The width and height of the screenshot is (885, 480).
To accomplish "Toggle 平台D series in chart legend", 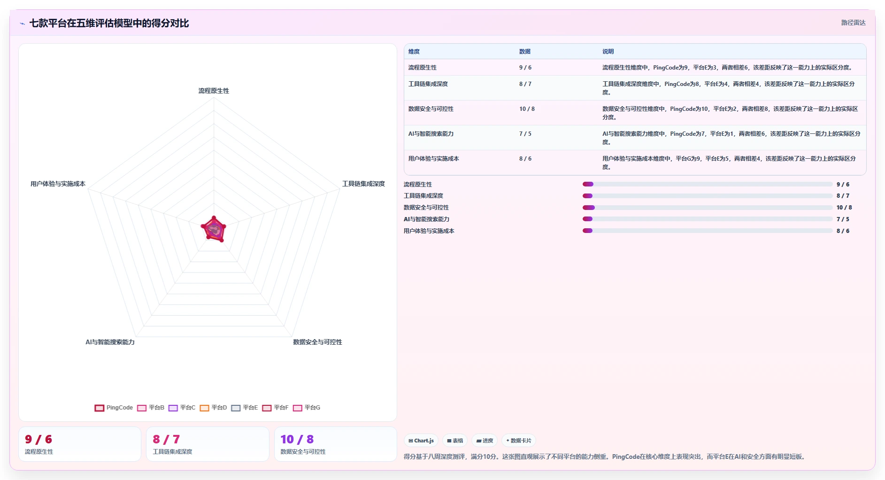I will (213, 408).
